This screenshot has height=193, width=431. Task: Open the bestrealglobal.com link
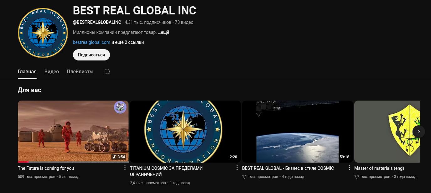(91, 42)
